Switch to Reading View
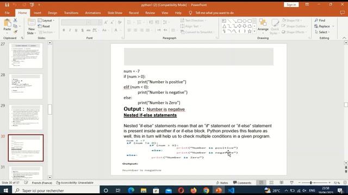 point(282,183)
